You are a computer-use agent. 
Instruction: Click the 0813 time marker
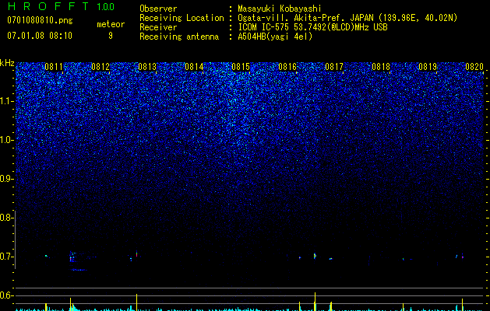click(x=147, y=67)
